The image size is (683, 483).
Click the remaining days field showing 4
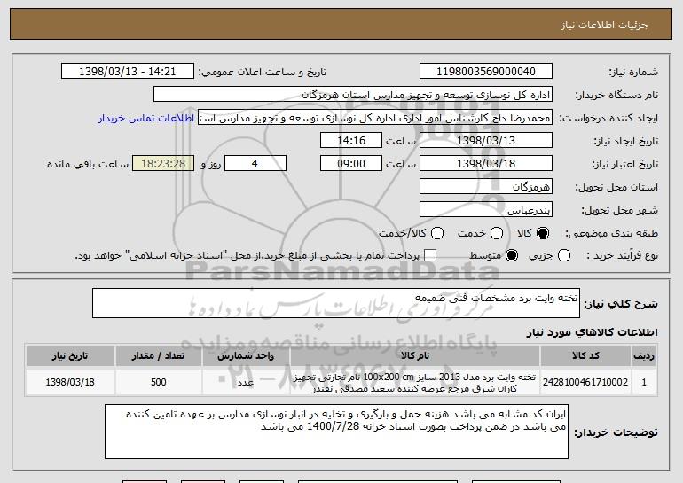[x=255, y=164]
